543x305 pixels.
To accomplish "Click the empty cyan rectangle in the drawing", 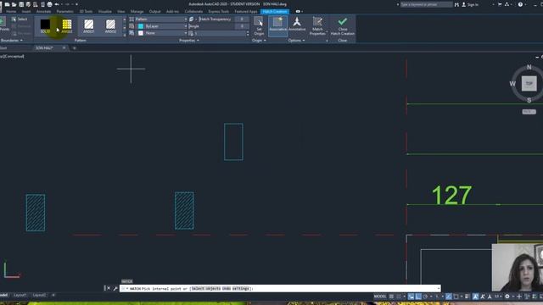I will pos(233,141).
